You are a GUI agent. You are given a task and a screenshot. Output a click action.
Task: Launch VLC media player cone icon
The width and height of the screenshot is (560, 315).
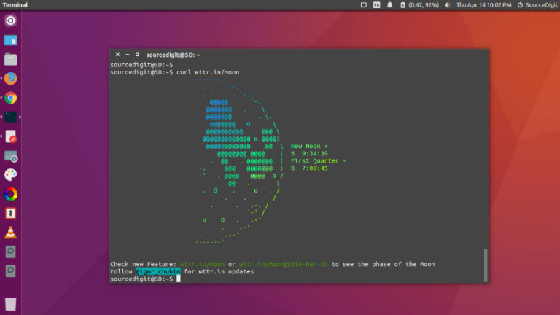(x=10, y=233)
